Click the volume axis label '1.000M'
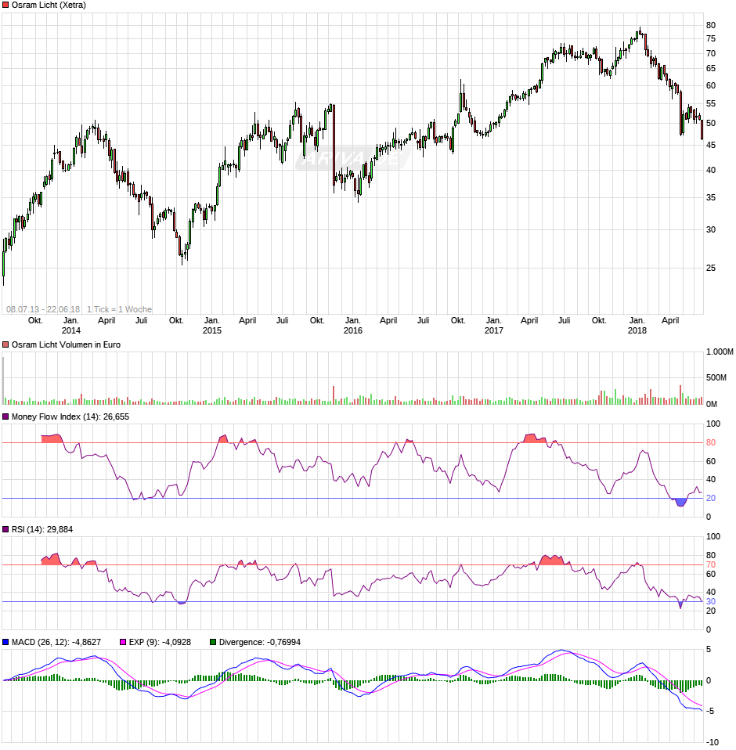This screenshot has height=750, width=736. tap(720, 352)
